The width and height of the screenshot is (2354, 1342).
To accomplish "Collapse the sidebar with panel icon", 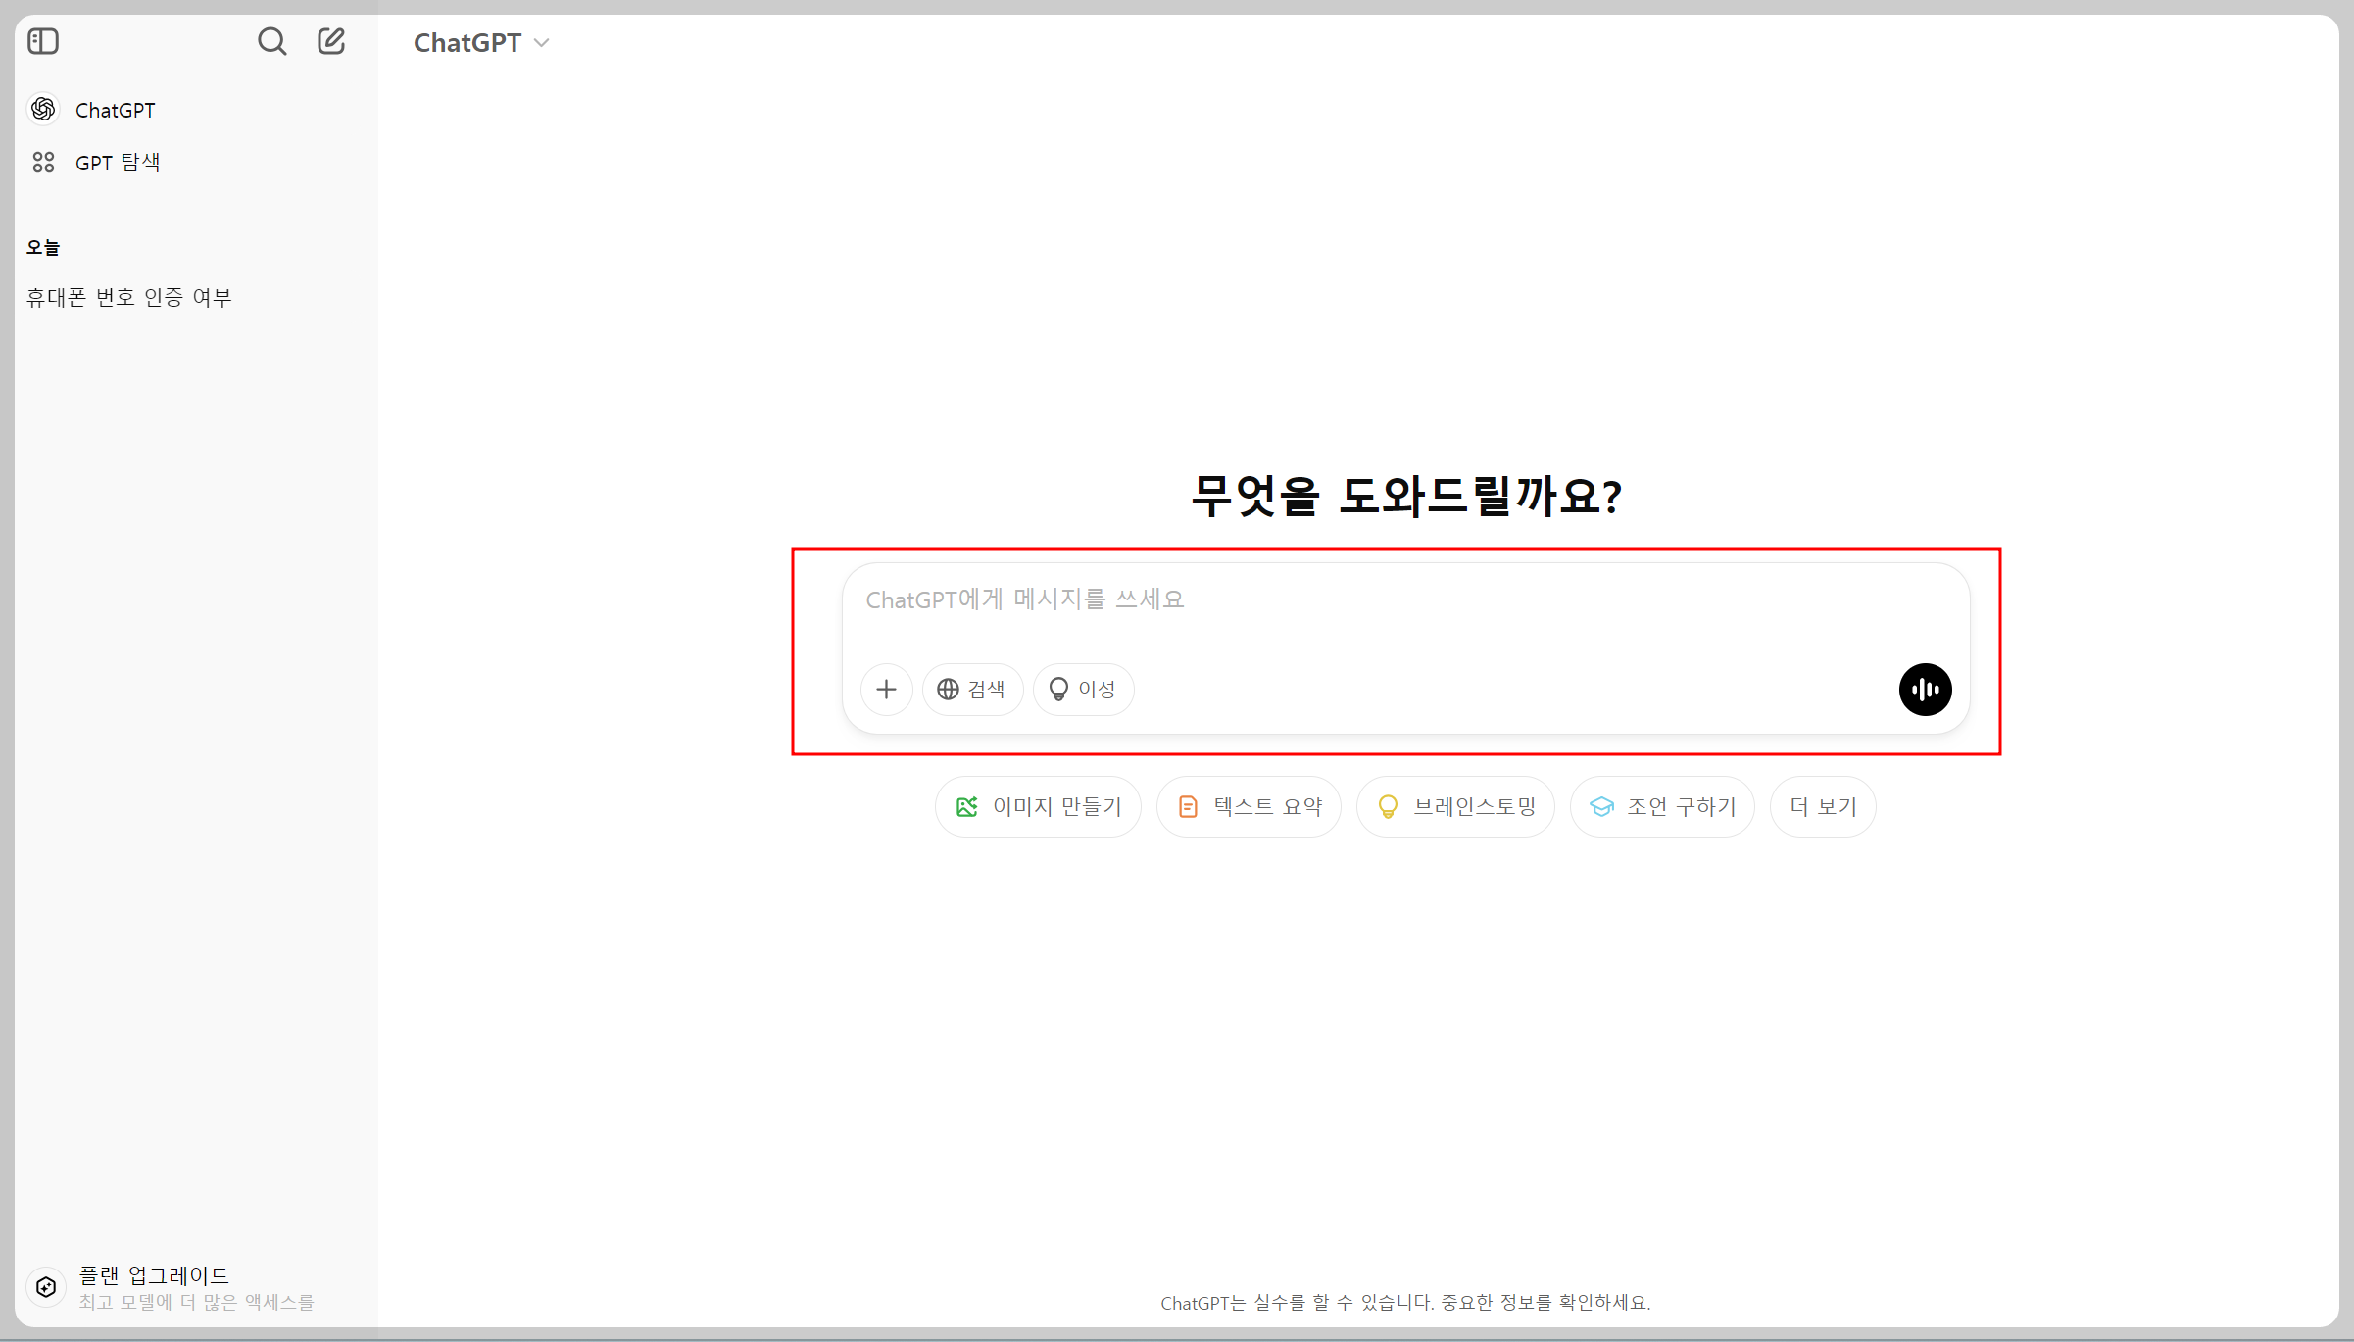I will pos(43,41).
